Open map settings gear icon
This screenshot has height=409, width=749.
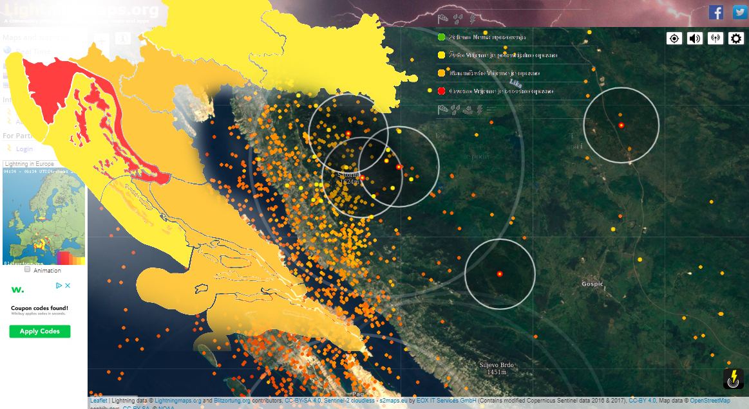pos(736,39)
